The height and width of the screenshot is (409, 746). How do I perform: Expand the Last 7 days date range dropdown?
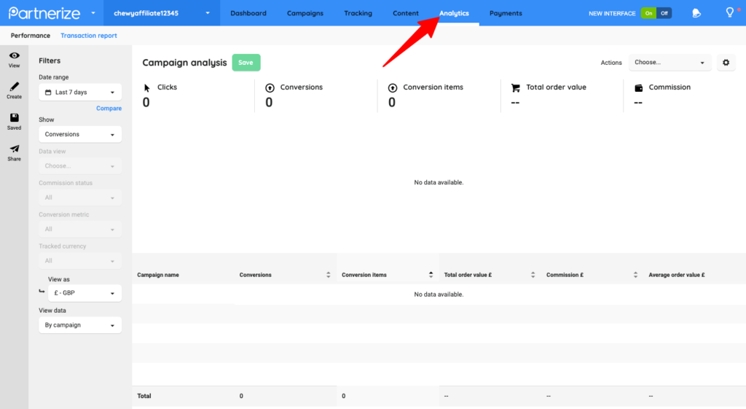click(80, 93)
